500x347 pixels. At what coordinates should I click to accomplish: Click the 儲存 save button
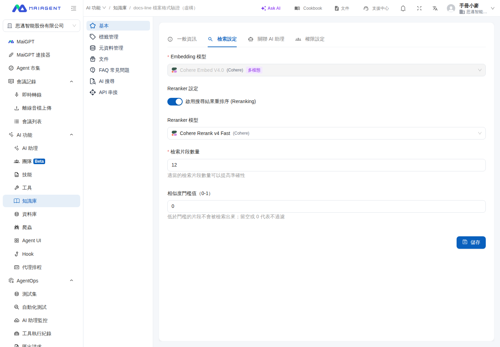point(471,243)
